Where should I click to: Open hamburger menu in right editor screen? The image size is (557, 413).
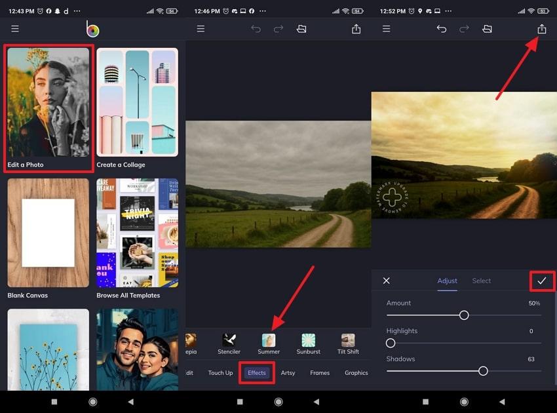point(387,28)
